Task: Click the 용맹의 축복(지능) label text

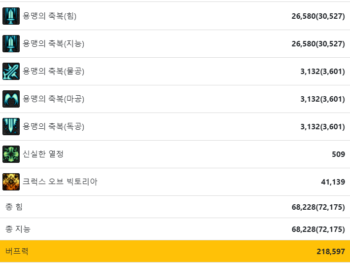Action: point(54,43)
